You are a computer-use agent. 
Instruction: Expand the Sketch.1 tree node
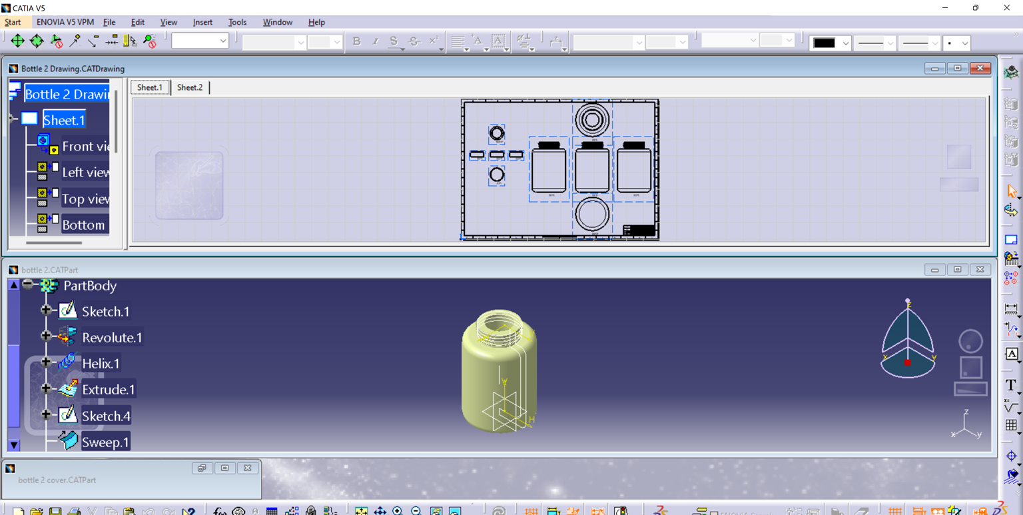46,310
